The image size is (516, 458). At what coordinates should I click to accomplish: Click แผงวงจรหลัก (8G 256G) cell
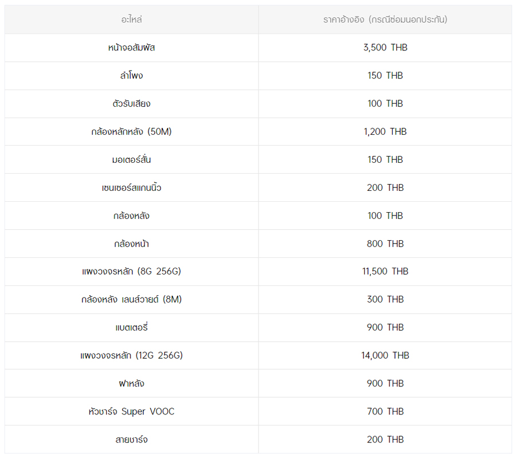pyautogui.click(x=131, y=272)
